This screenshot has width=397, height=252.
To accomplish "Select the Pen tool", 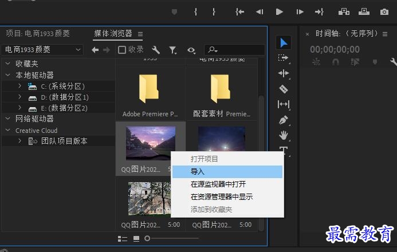I will coord(284,120).
